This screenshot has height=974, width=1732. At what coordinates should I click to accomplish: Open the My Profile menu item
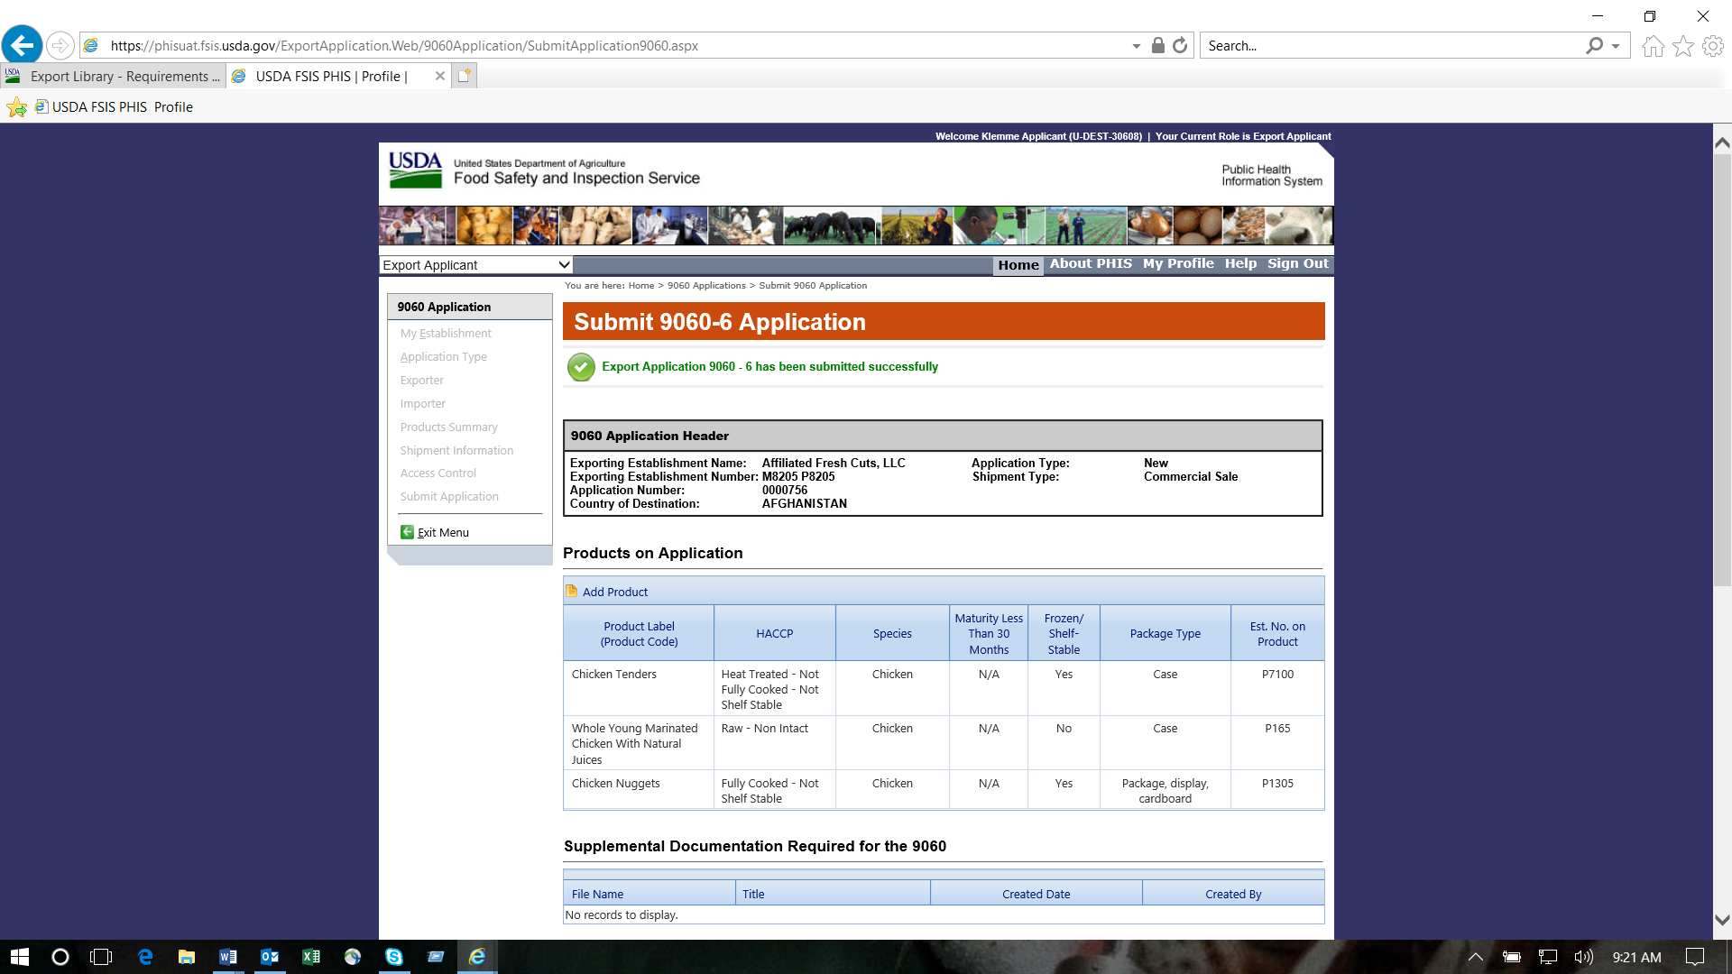(1178, 263)
